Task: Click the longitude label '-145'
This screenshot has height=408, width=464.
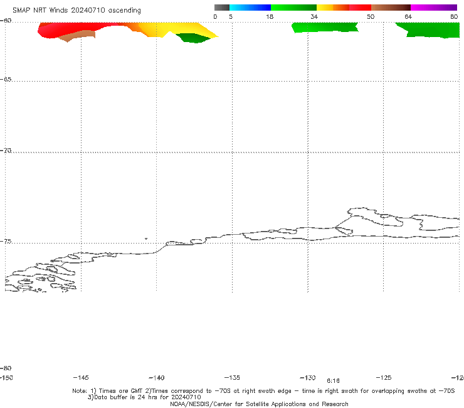Action: coord(81,377)
